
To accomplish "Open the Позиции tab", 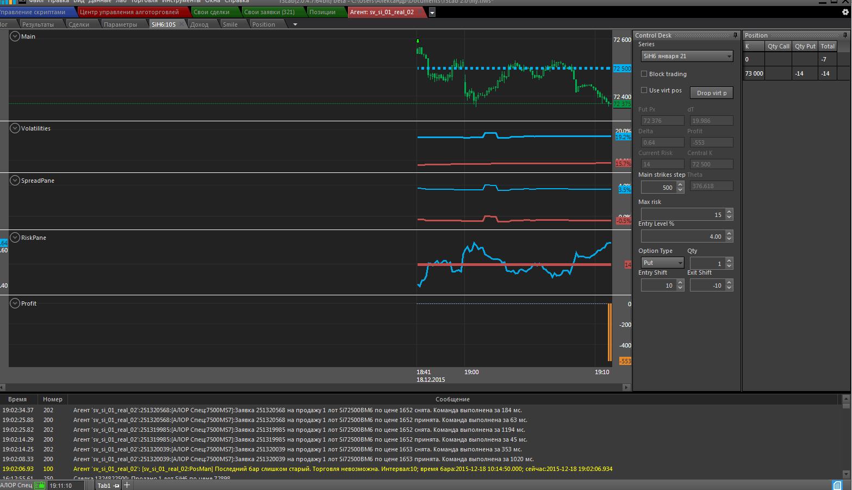I will [322, 12].
